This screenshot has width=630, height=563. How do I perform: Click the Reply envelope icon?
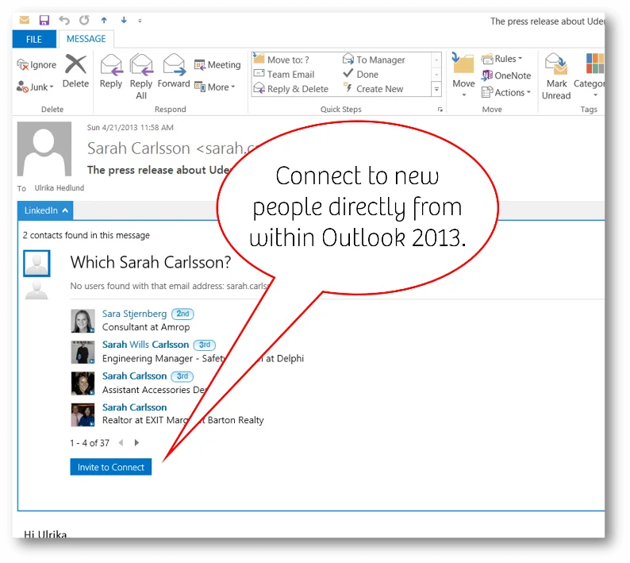[111, 71]
